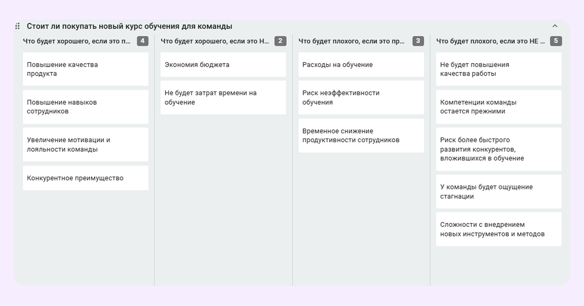584x306 pixels.
Task: Open "Сложности с внедрением новых инструментов и методов" card
Action: click(x=498, y=229)
